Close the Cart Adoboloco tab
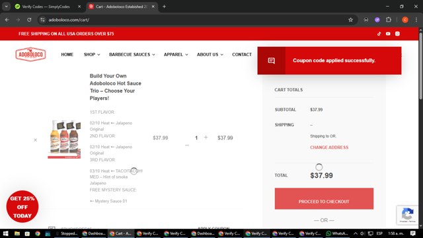The width and height of the screenshot is (423, 238). point(153,7)
